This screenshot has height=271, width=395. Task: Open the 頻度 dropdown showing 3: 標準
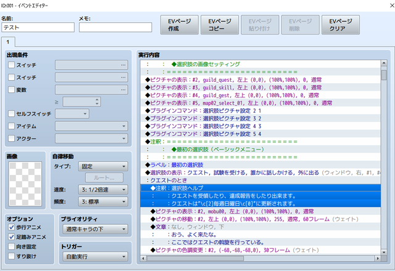pos(103,201)
